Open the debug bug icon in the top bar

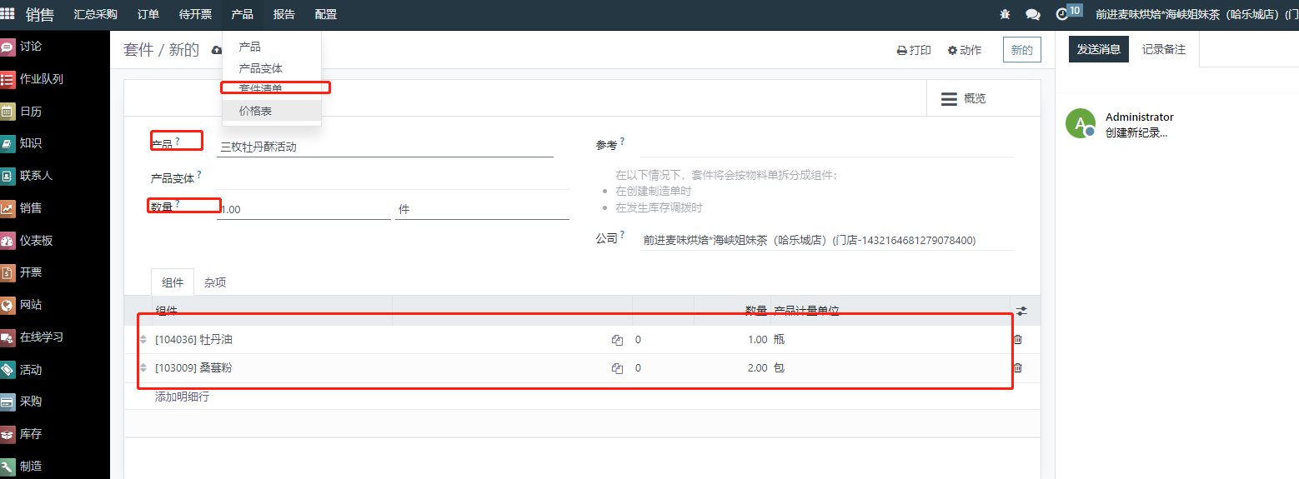point(1006,14)
